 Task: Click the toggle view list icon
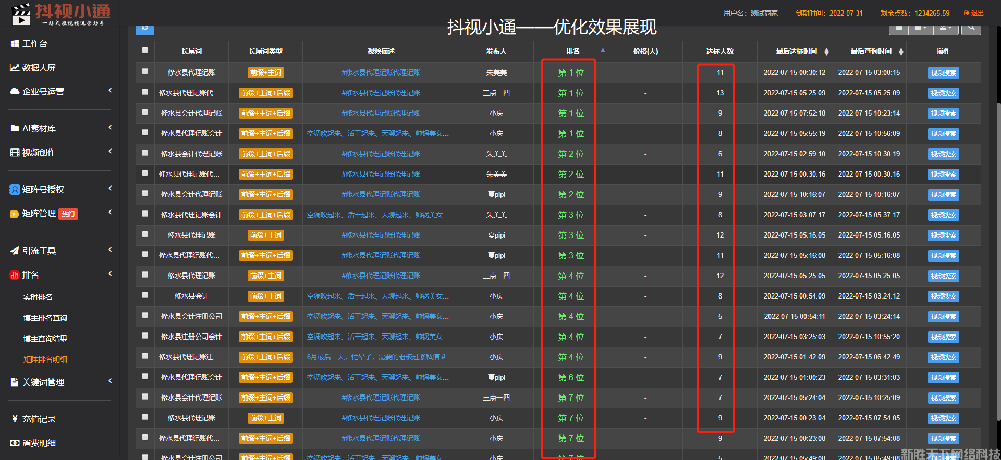pos(899,29)
